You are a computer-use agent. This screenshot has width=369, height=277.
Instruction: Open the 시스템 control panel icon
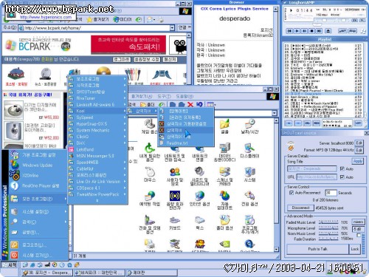pyautogui.click(x=249, y=174)
